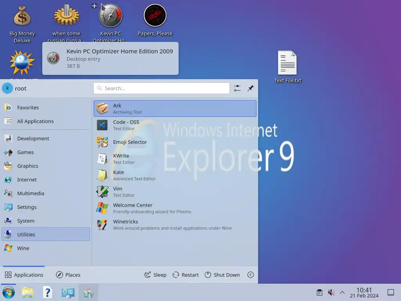Screen dimensions: 401x301
Task: Open the sun-globe desktop icon
Action: pyautogui.click(x=22, y=63)
